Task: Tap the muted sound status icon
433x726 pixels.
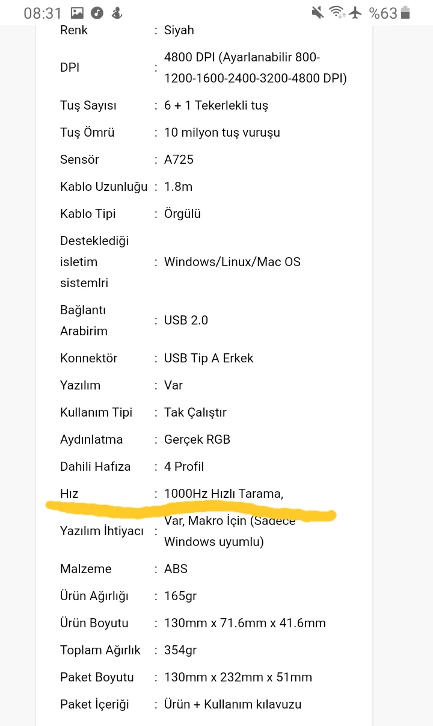Action: pyautogui.click(x=318, y=13)
